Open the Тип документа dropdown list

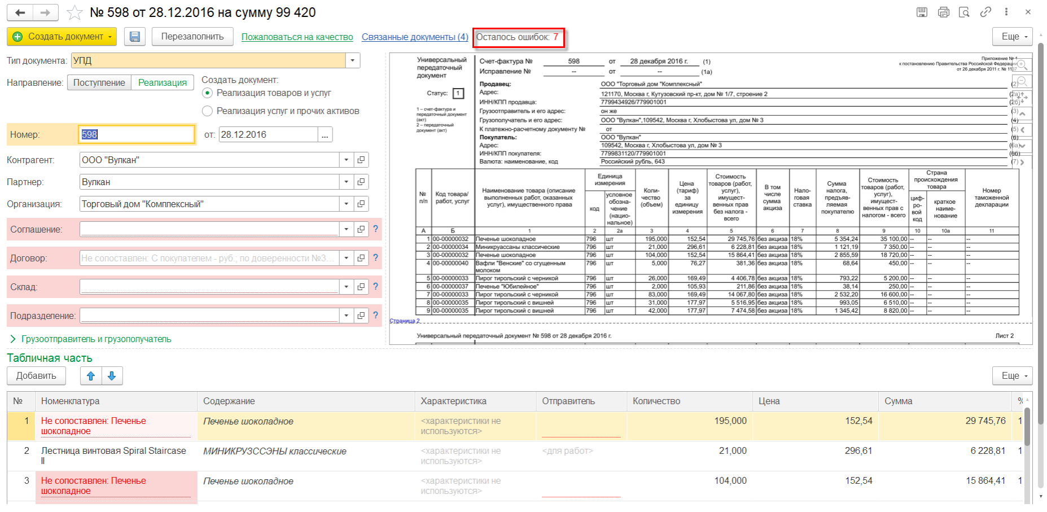(x=353, y=61)
